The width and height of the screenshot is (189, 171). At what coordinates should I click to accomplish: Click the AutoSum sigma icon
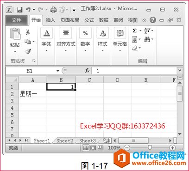click(x=134, y=31)
